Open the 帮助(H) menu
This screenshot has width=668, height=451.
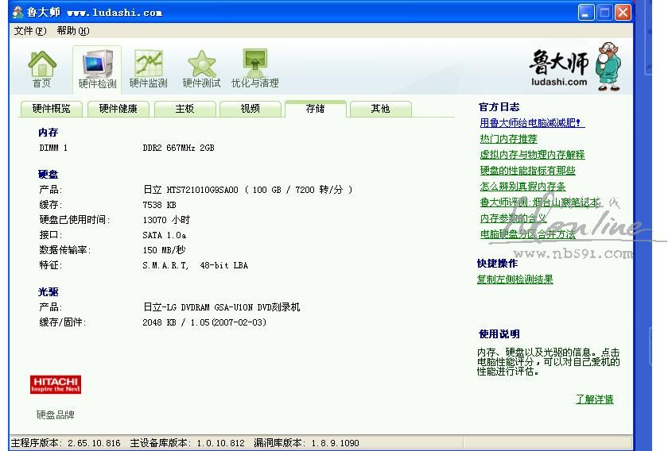73,31
